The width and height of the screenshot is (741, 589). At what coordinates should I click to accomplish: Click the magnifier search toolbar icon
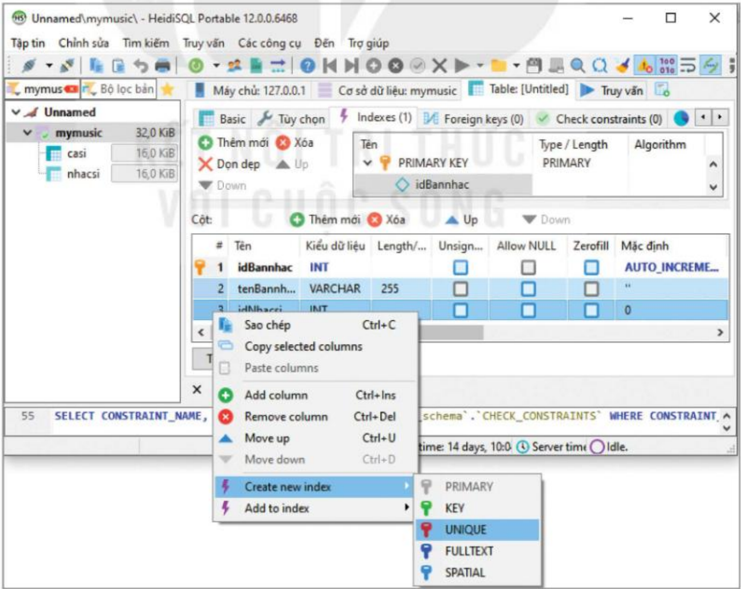click(x=577, y=66)
